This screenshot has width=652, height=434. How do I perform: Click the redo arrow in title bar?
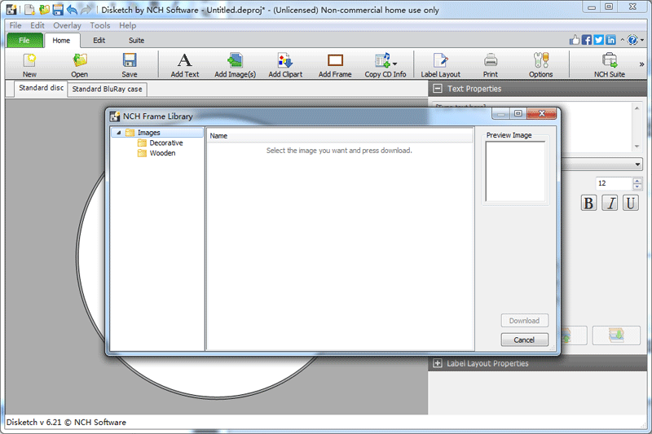point(86,9)
